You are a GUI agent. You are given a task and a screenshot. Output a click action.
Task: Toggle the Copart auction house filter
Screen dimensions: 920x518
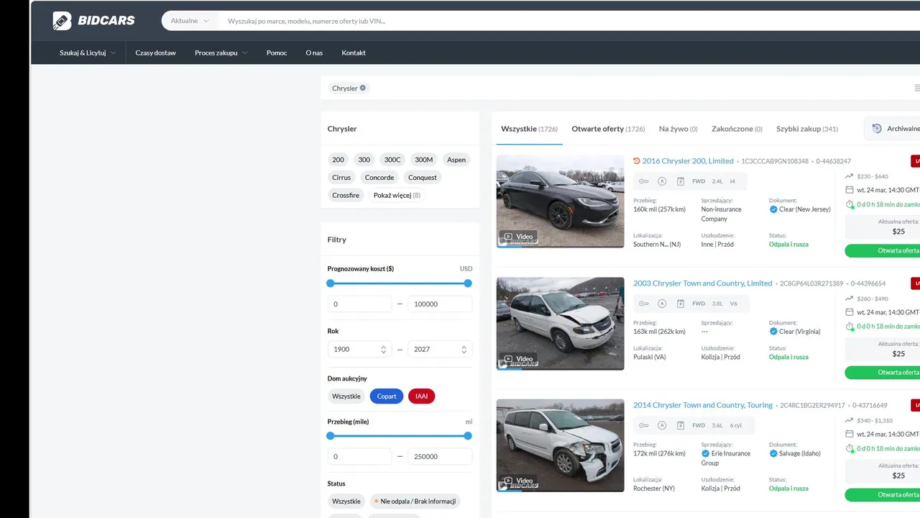(x=387, y=396)
